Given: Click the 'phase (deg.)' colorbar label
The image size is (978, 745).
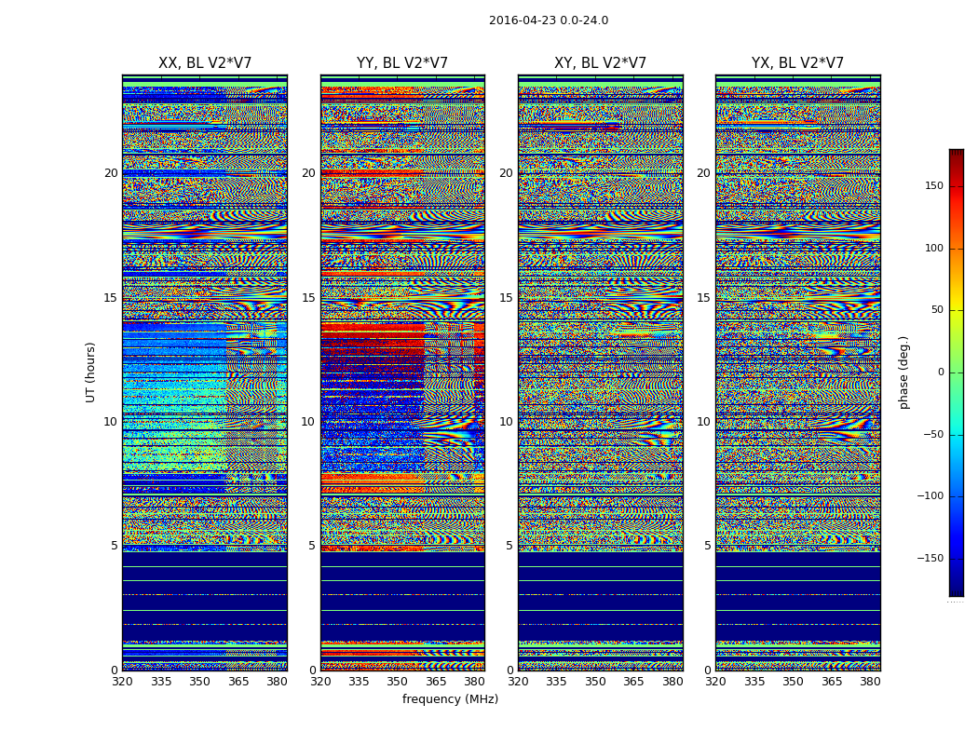Looking at the screenshot, I should (903, 372).
